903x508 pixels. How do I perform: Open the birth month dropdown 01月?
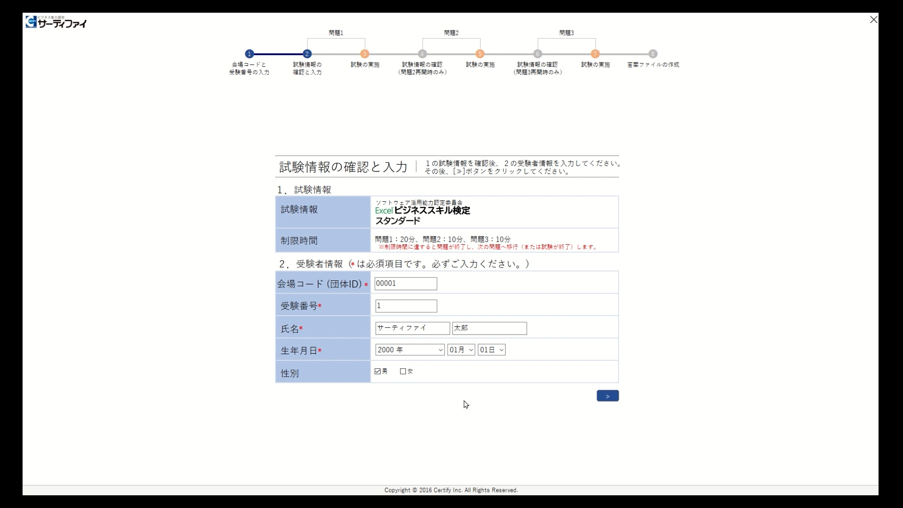[x=461, y=350]
